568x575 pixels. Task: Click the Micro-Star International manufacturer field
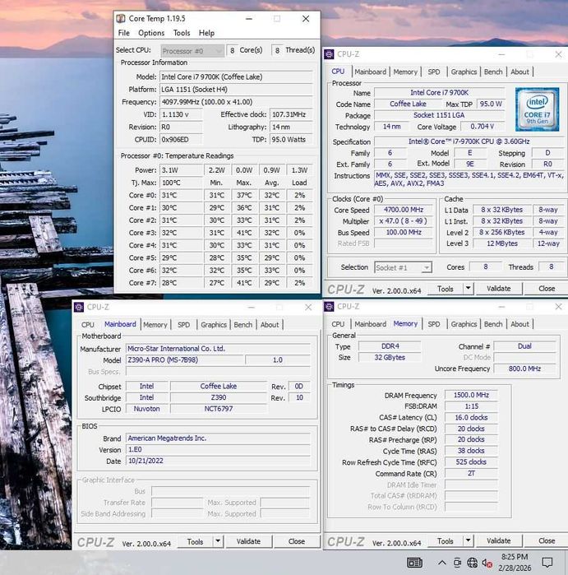pos(218,349)
